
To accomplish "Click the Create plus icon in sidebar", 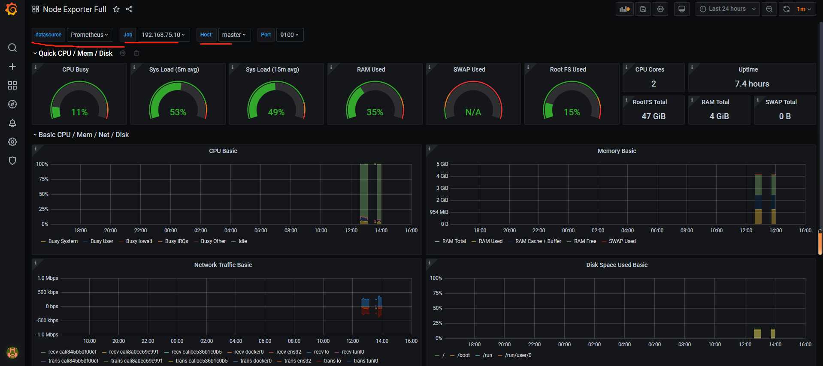I will point(12,66).
